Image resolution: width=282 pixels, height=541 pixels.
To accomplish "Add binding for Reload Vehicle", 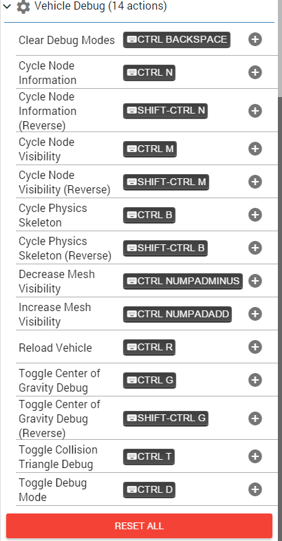I will (255, 347).
